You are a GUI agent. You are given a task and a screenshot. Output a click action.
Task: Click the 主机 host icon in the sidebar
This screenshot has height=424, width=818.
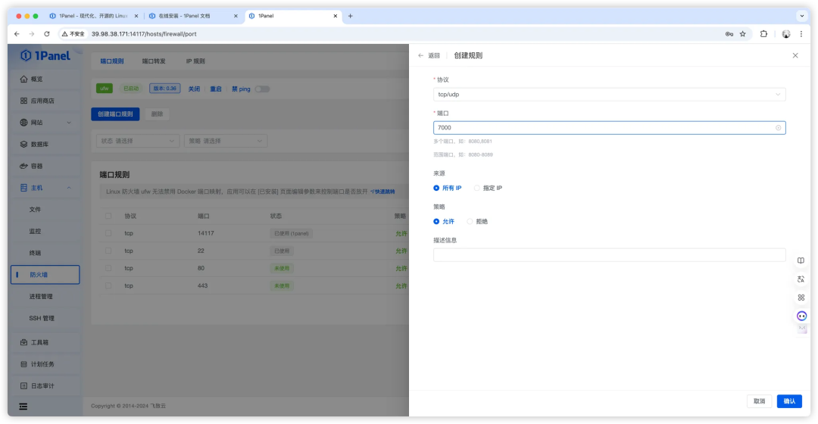tap(23, 188)
